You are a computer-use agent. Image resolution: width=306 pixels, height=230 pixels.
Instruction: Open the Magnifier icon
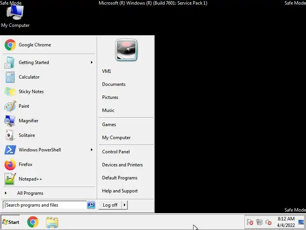point(10,121)
